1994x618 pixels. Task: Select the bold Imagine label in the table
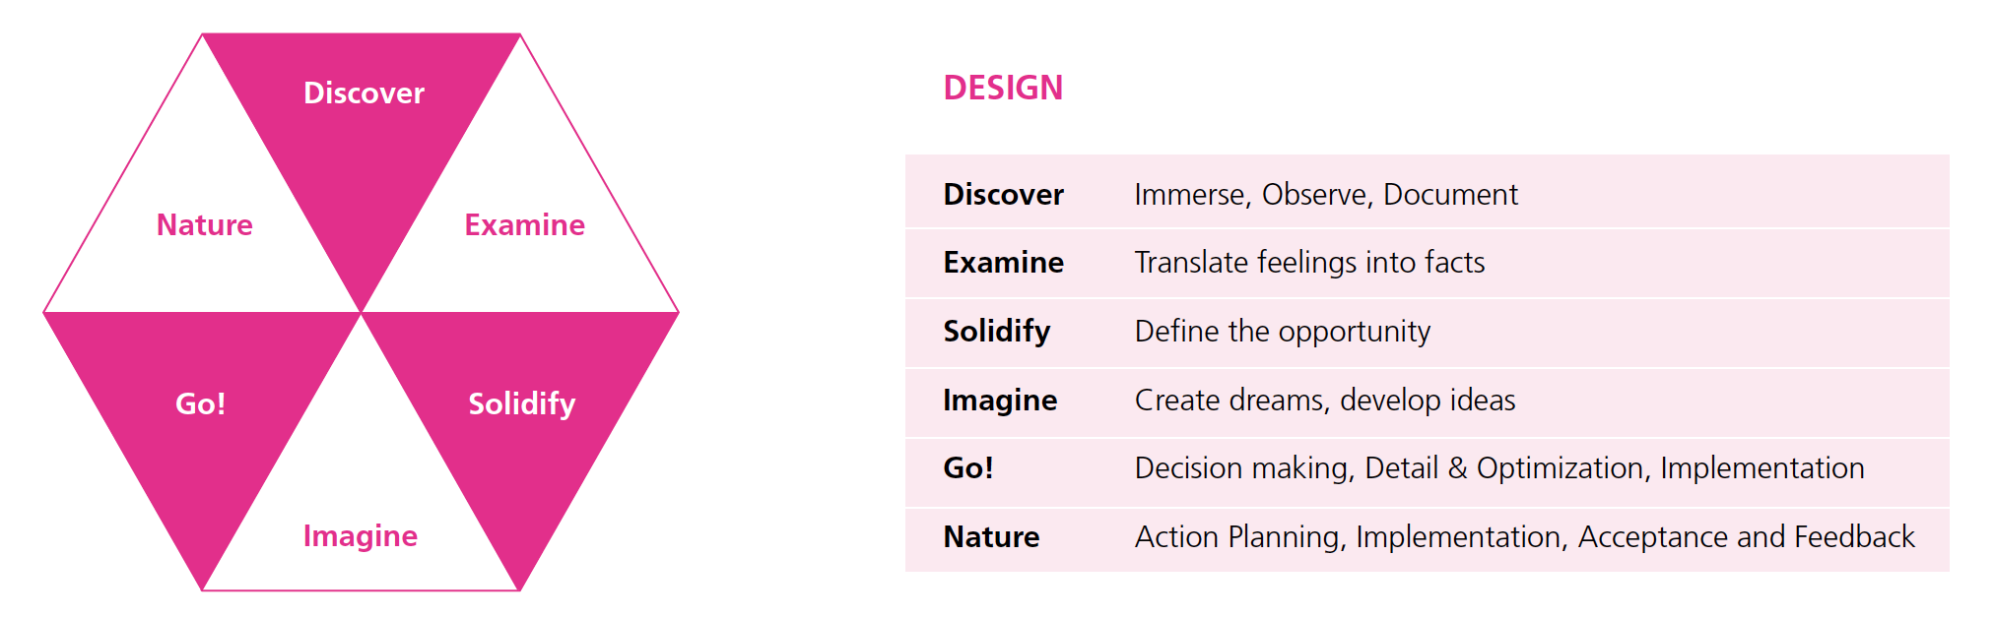(x=999, y=400)
